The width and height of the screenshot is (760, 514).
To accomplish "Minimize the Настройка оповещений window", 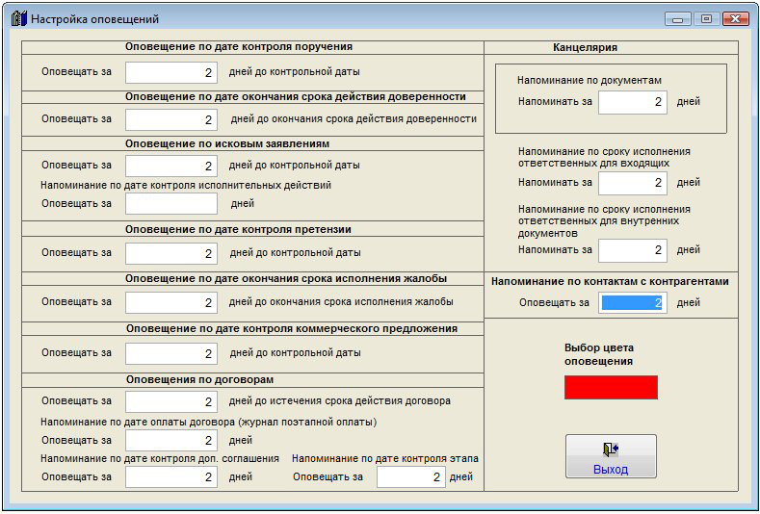I will point(677,19).
